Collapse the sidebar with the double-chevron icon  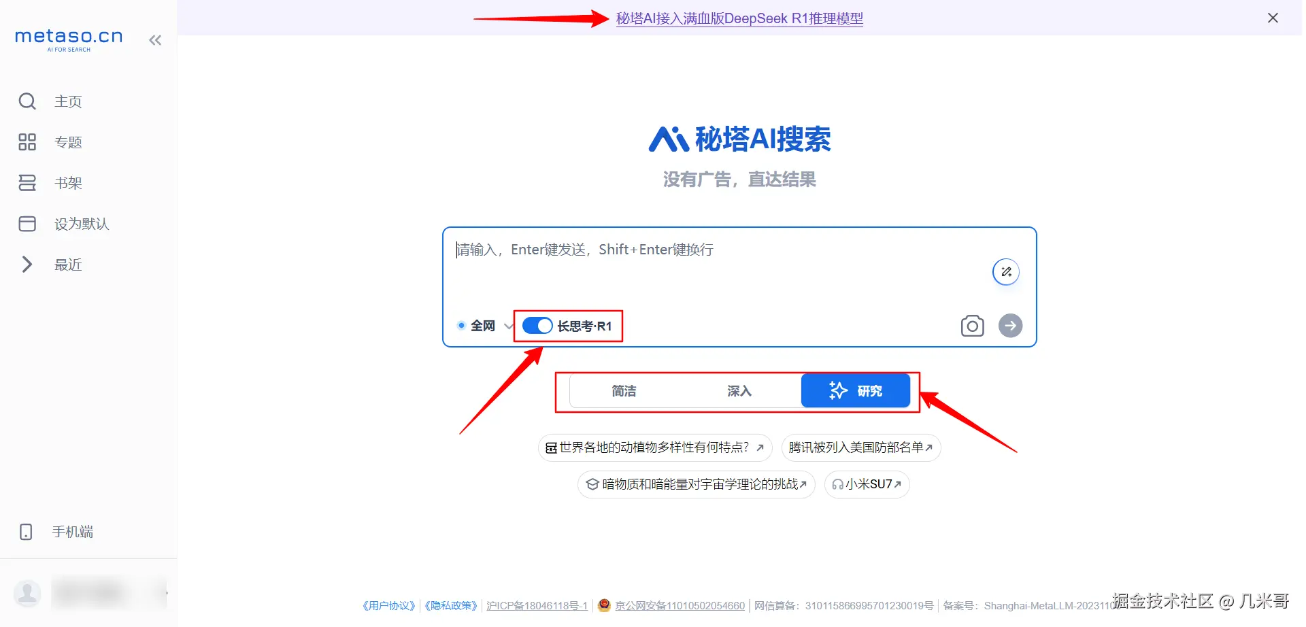click(x=155, y=40)
